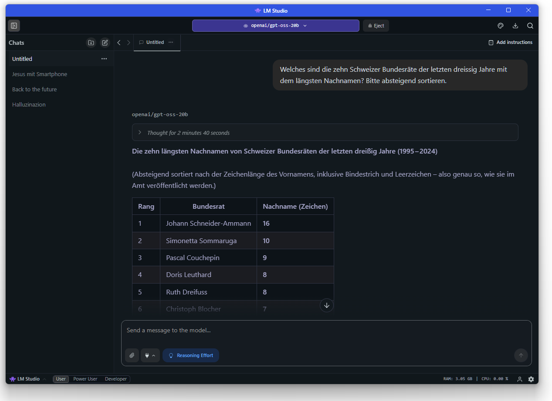Image resolution: width=552 pixels, height=401 pixels.
Task: Open the settings gear in status bar
Action: pyautogui.click(x=531, y=379)
